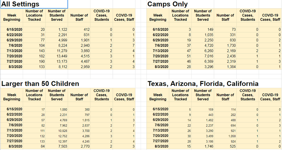The width and height of the screenshot is (282, 150).
Task: Select the 'Larger than 50 Children' heading
Action: click(40, 84)
